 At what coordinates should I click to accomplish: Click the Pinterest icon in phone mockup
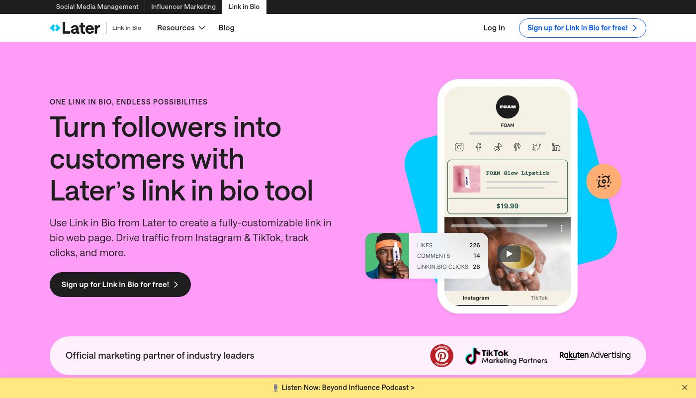517,147
